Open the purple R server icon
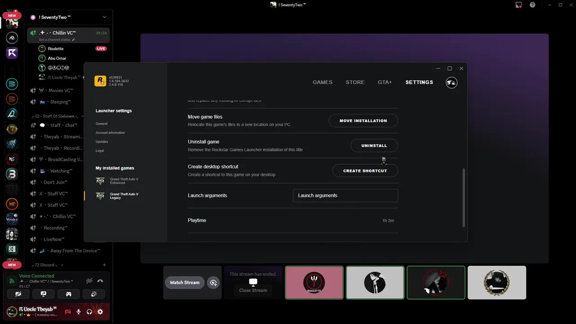 [12, 53]
